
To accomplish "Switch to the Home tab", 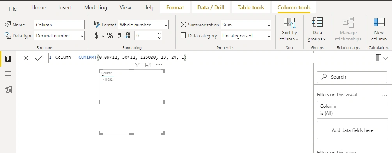I will [x=39, y=7].
